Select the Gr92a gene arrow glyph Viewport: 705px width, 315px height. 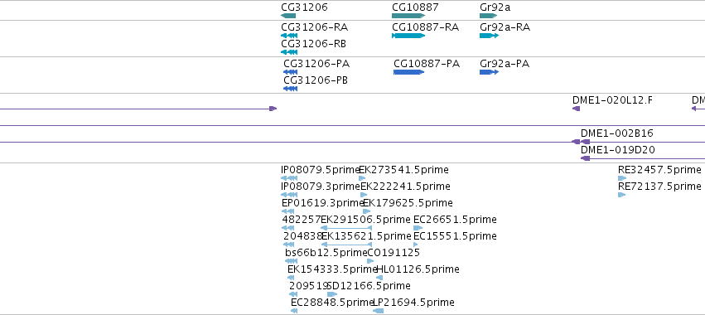pyautogui.click(x=488, y=16)
